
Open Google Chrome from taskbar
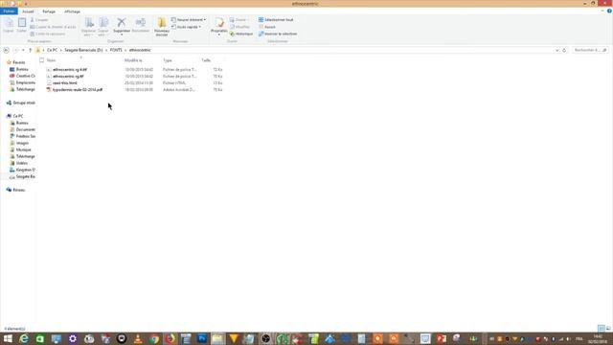coord(154,338)
